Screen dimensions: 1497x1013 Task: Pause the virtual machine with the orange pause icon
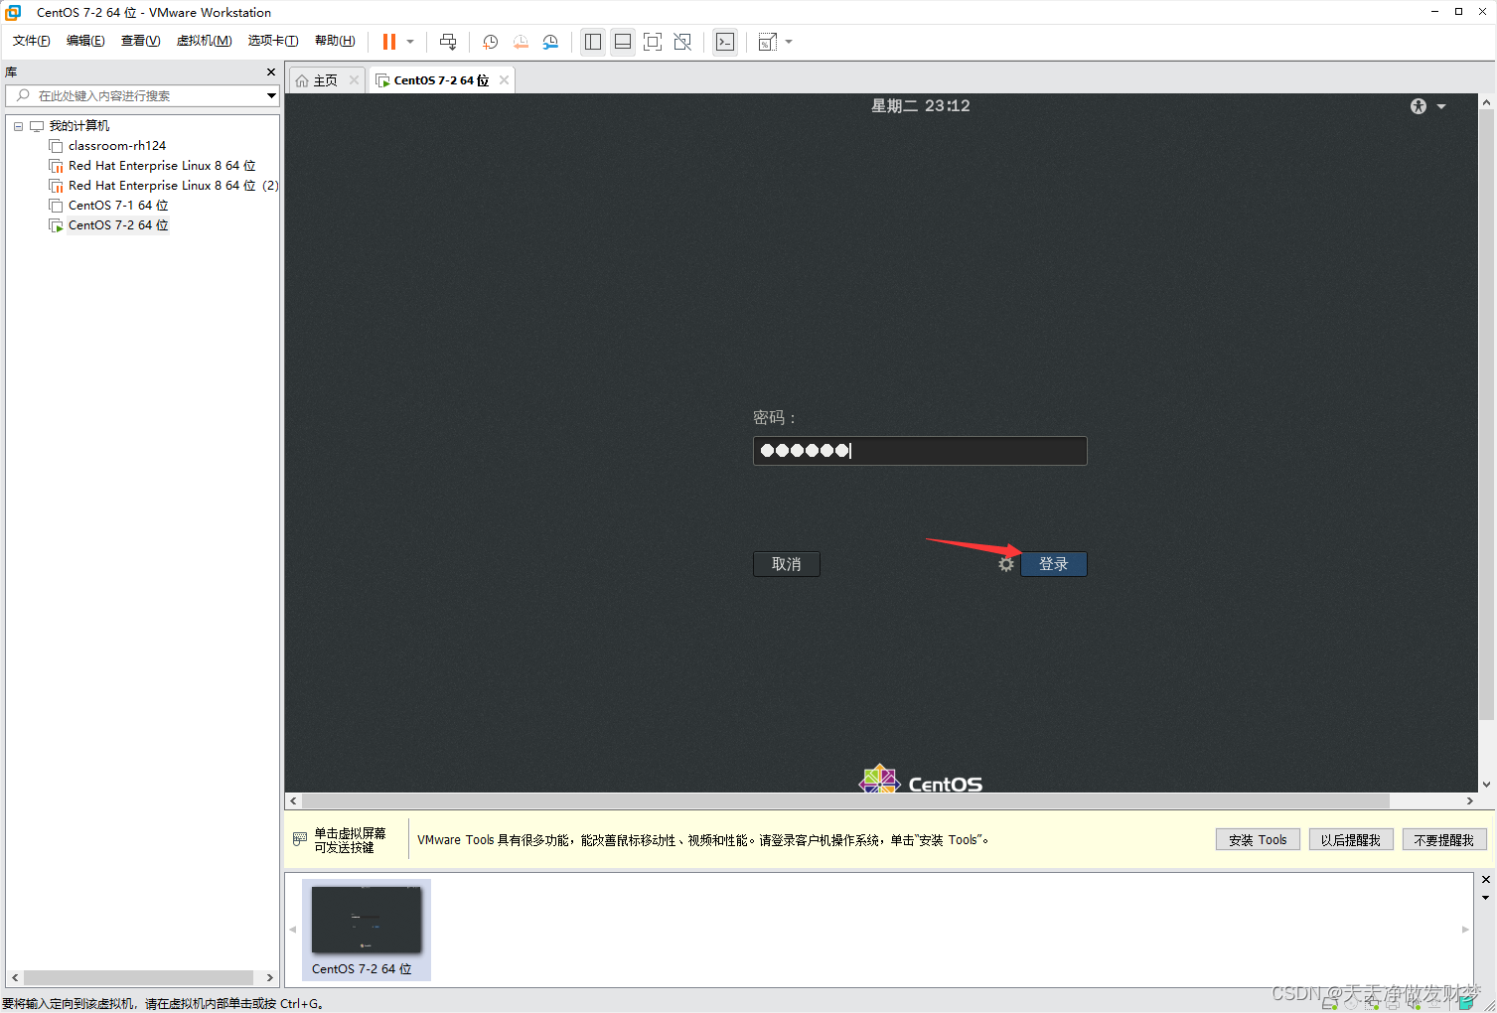(x=389, y=42)
